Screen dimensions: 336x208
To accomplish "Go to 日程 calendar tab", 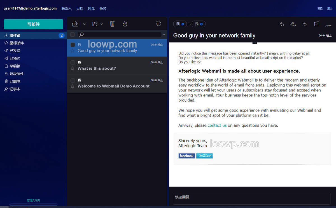I will point(80,8).
